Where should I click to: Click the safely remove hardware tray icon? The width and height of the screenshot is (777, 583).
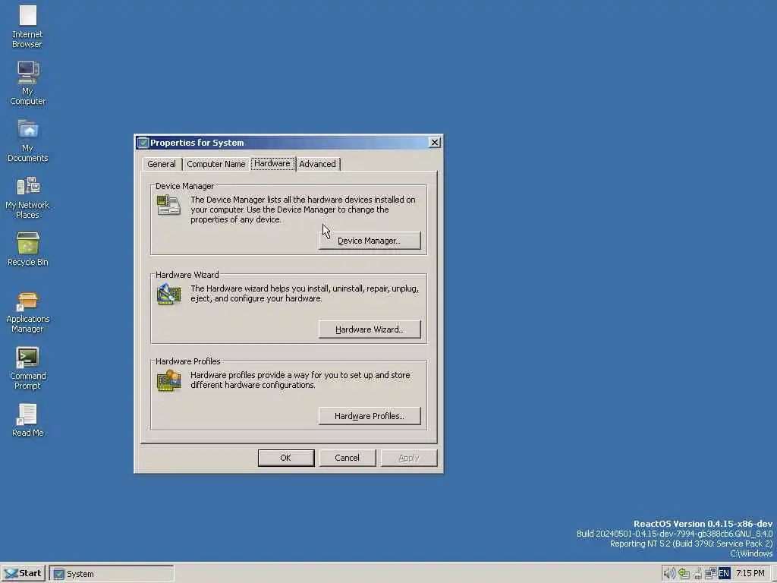(684, 573)
